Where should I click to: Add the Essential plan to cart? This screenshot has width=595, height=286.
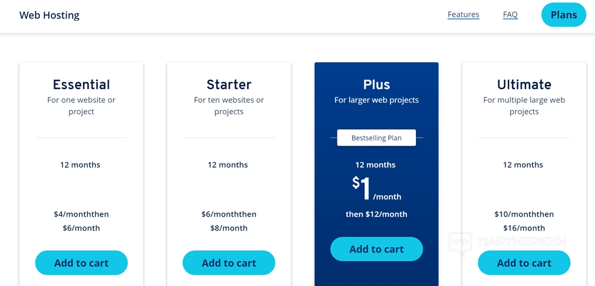(81, 263)
